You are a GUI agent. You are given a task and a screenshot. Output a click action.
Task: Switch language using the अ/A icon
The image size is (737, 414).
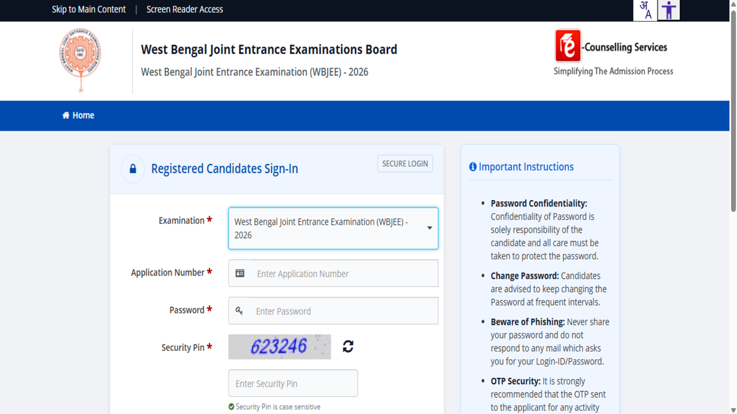click(645, 10)
